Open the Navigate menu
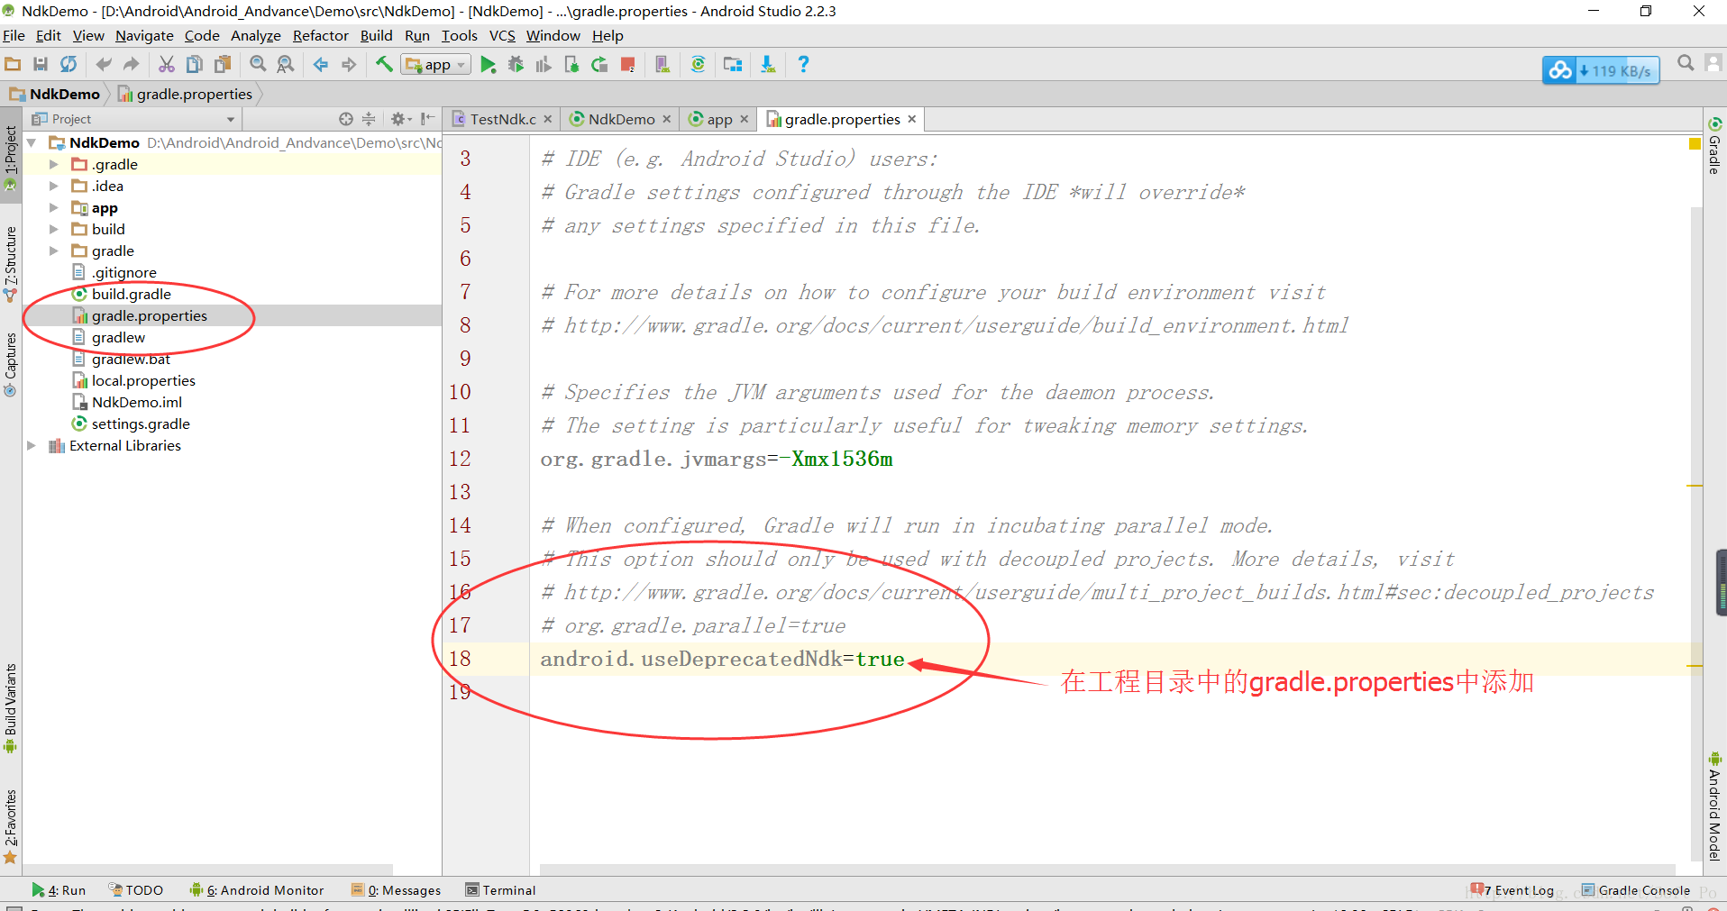The width and height of the screenshot is (1727, 911). pos(144,36)
